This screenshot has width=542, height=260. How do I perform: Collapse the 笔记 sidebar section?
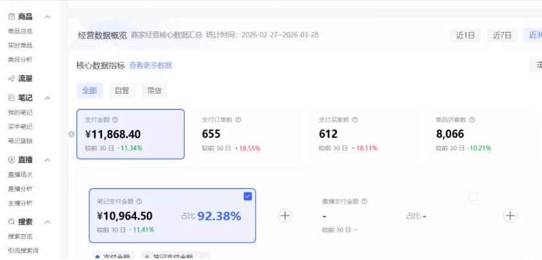47,98
